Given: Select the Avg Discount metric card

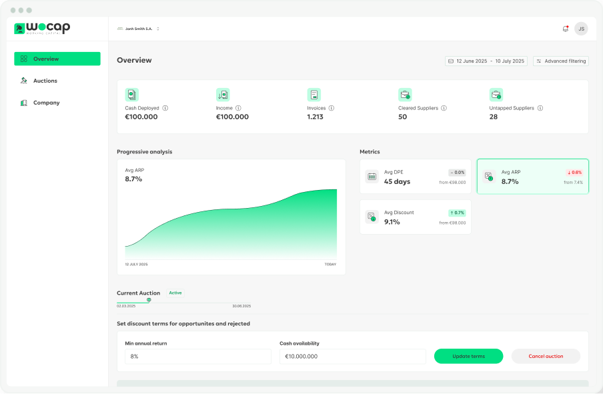Looking at the screenshot, I should [x=415, y=217].
